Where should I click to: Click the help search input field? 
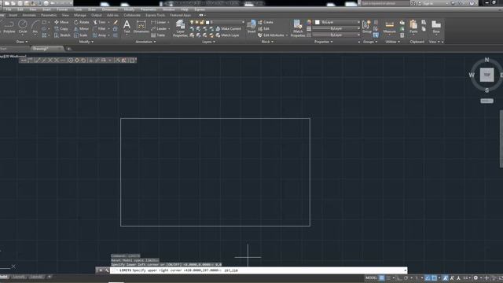[x=386, y=3]
